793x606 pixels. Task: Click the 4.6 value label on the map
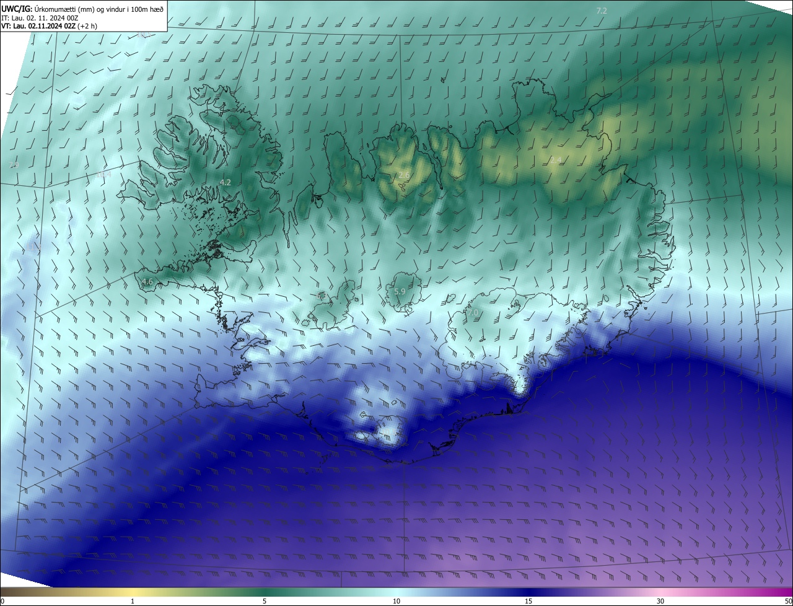point(147,282)
